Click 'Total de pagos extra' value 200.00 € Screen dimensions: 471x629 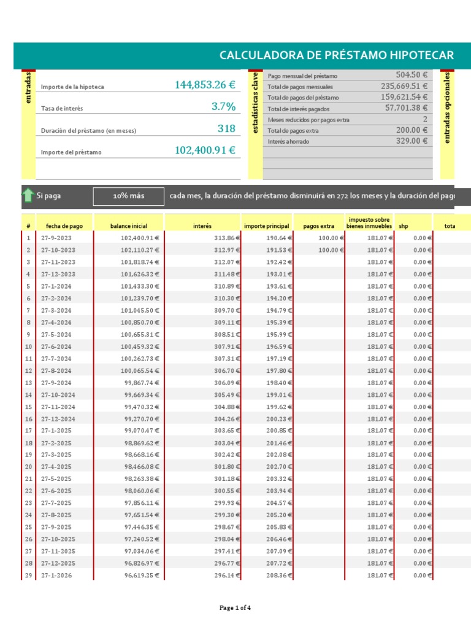click(x=412, y=130)
